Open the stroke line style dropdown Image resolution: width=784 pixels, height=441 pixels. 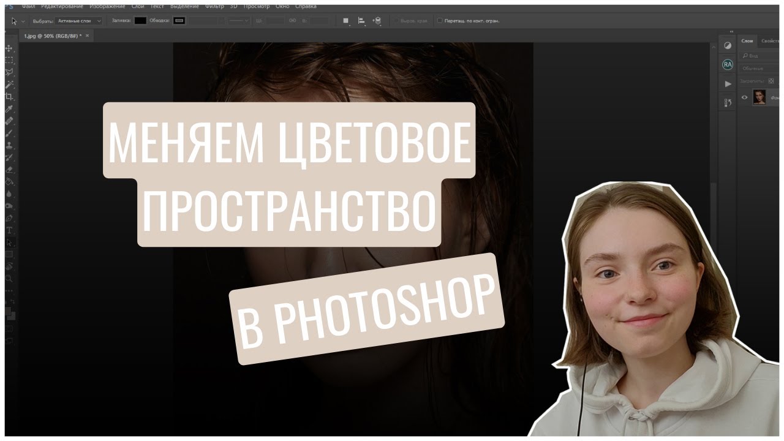pyautogui.click(x=238, y=20)
